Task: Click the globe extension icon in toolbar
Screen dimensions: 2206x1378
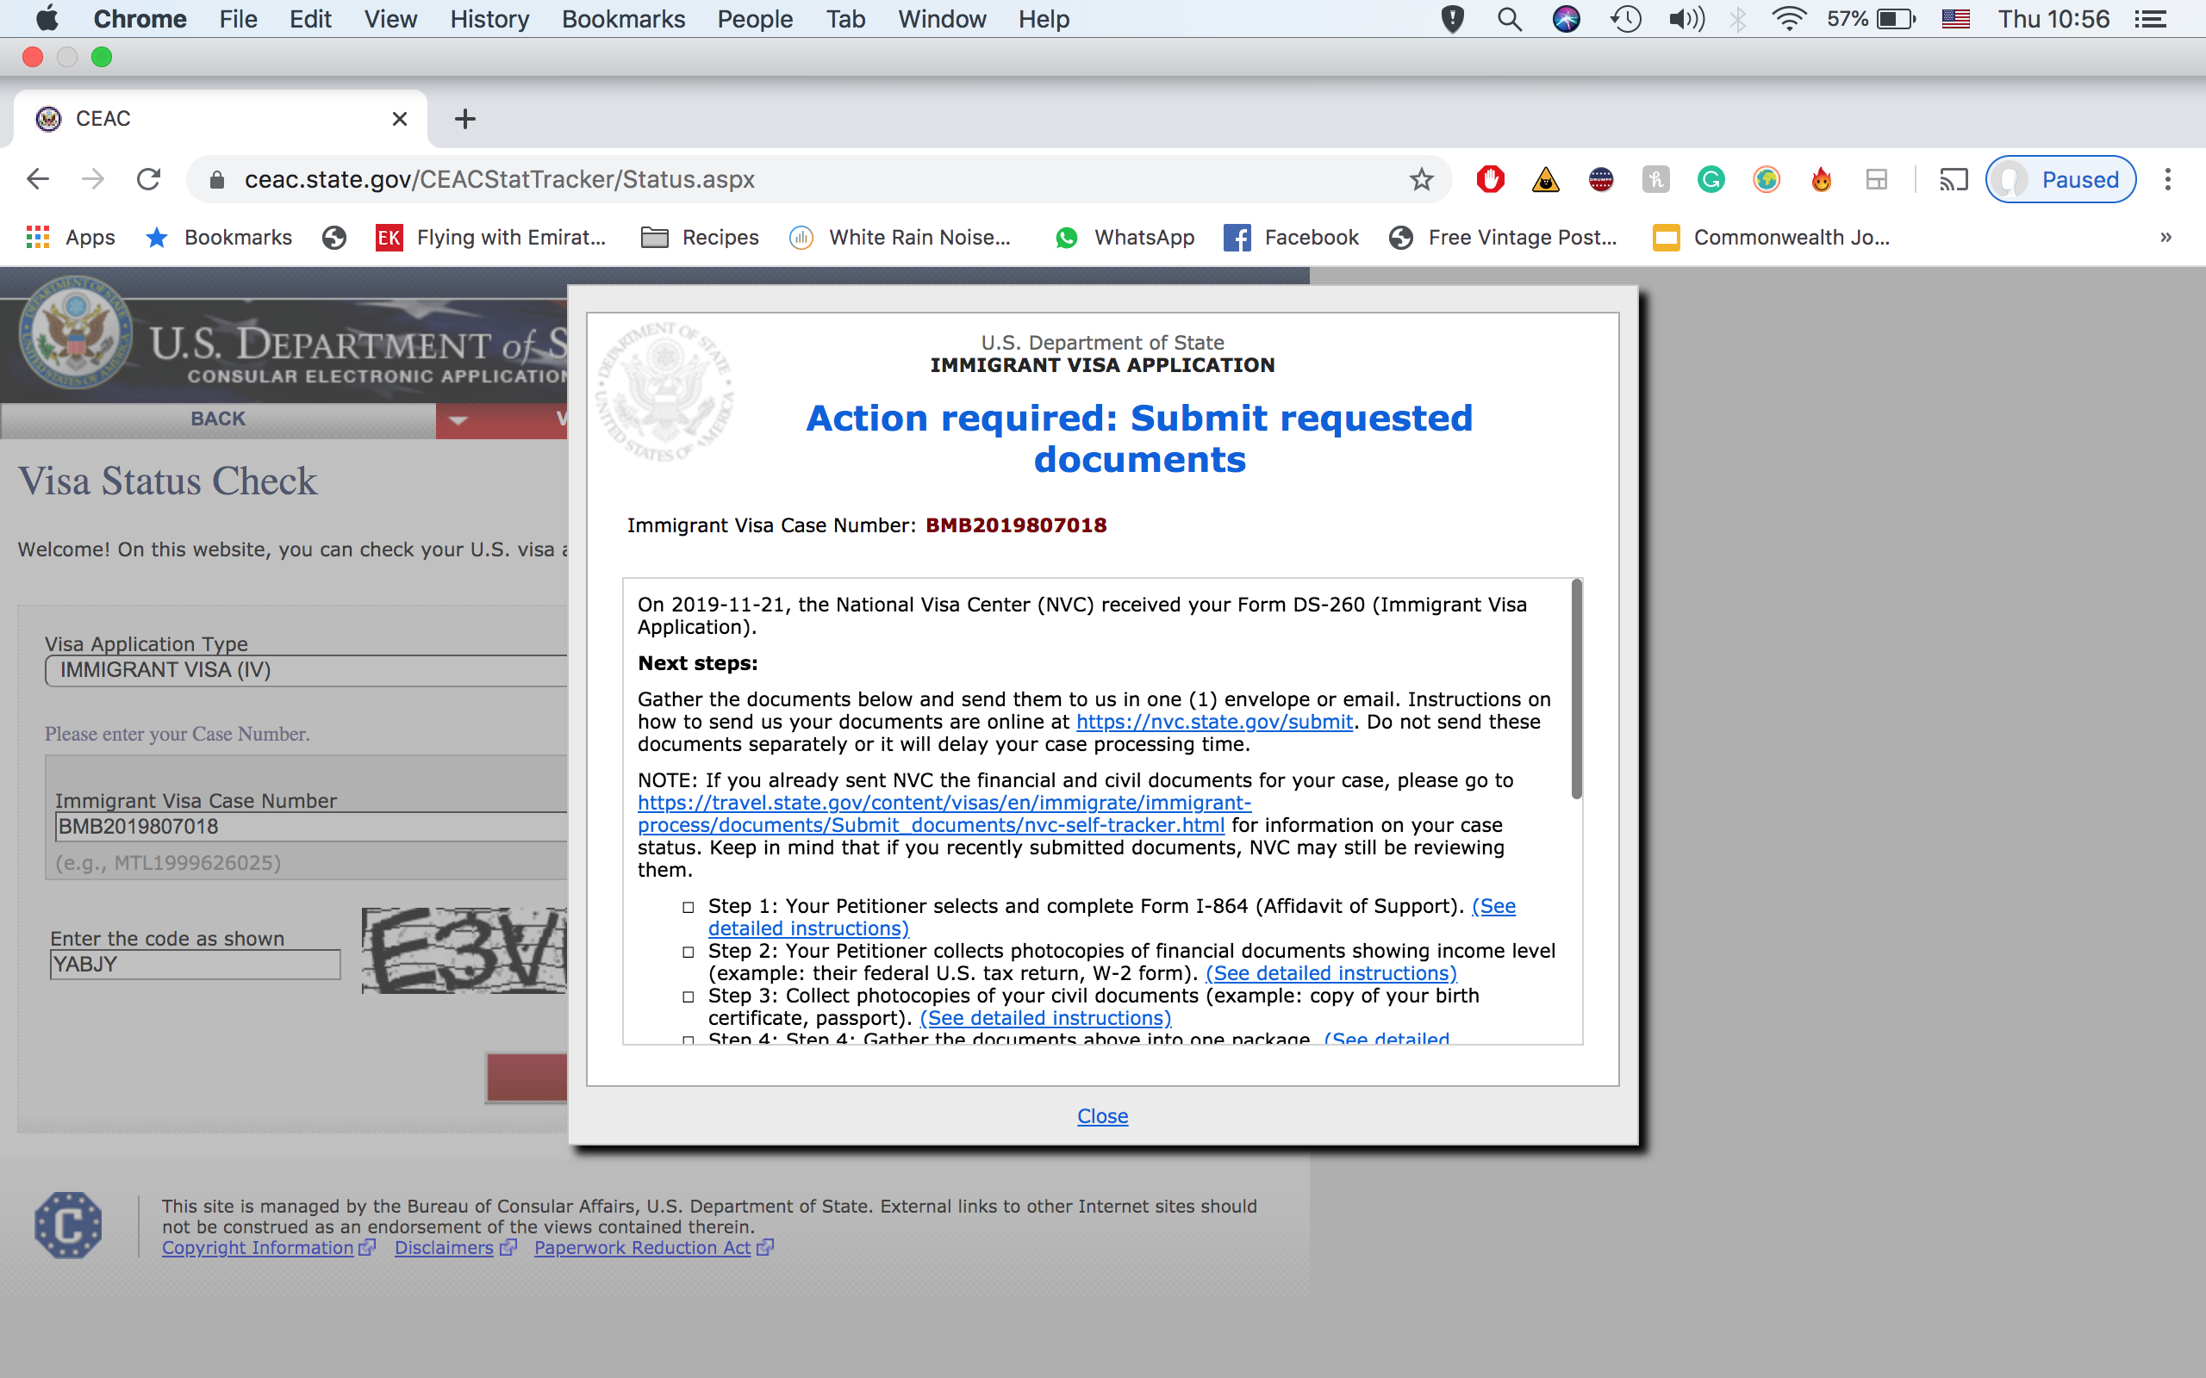Action: (1767, 179)
